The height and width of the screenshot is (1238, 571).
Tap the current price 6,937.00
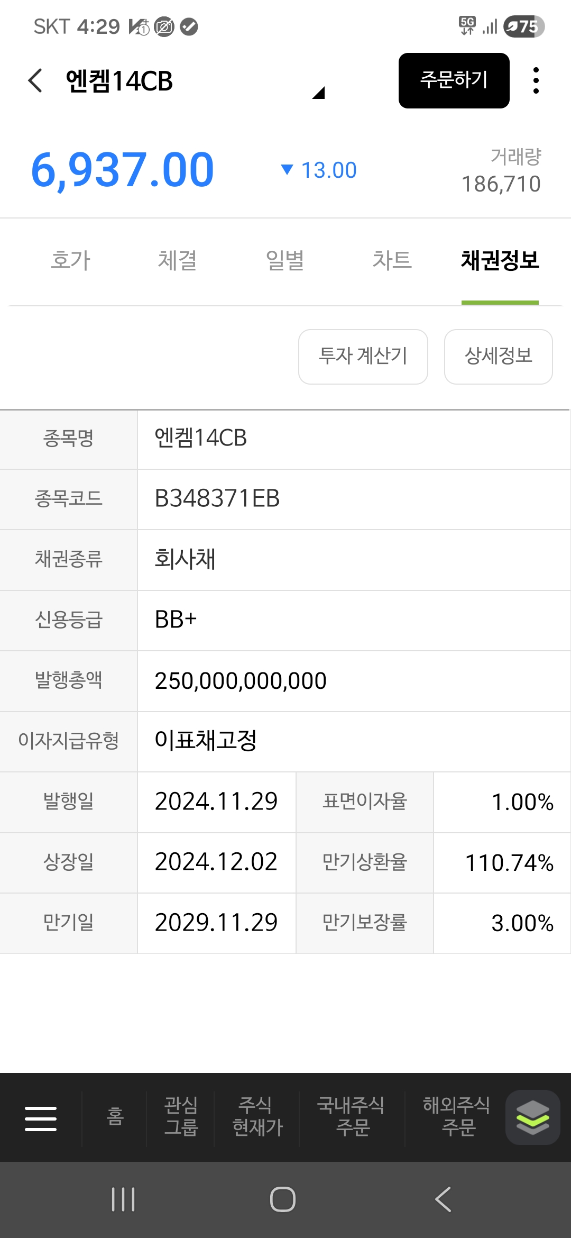(x=123, y=170)
